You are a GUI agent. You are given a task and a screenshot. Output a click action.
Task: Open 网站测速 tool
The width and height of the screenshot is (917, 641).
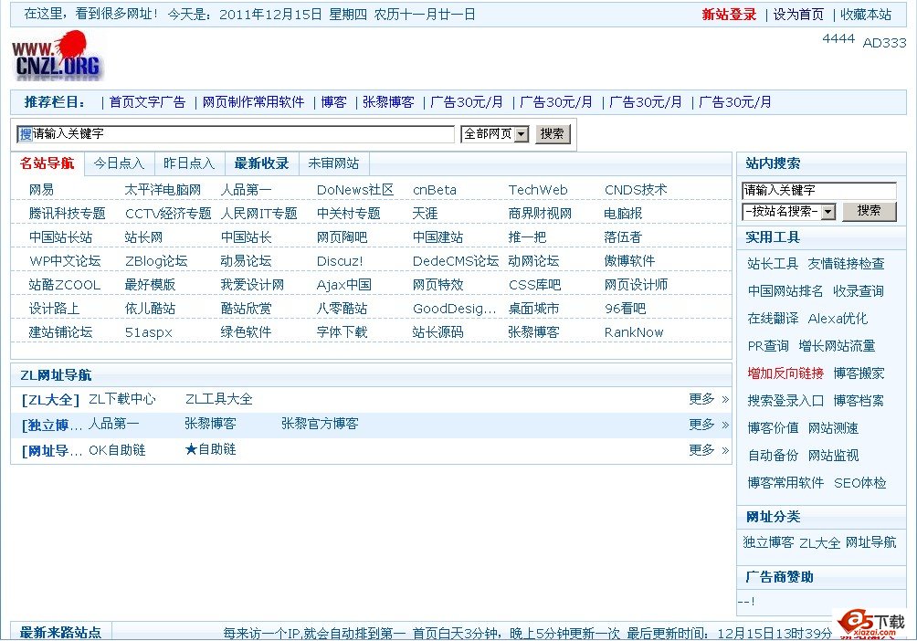click(x=833, y=428)
